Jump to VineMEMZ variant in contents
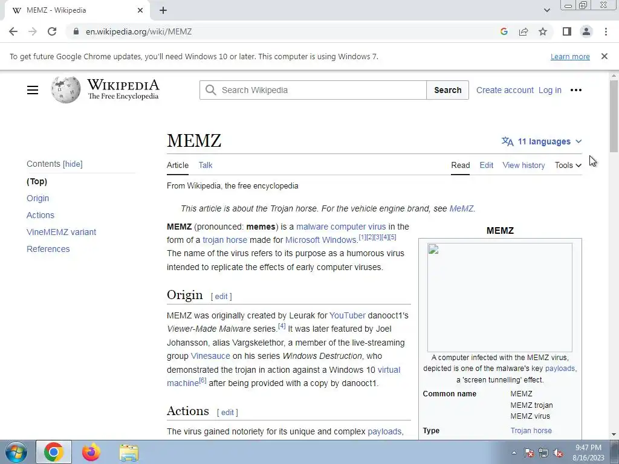619x464 pixels. tap(61, 232)
